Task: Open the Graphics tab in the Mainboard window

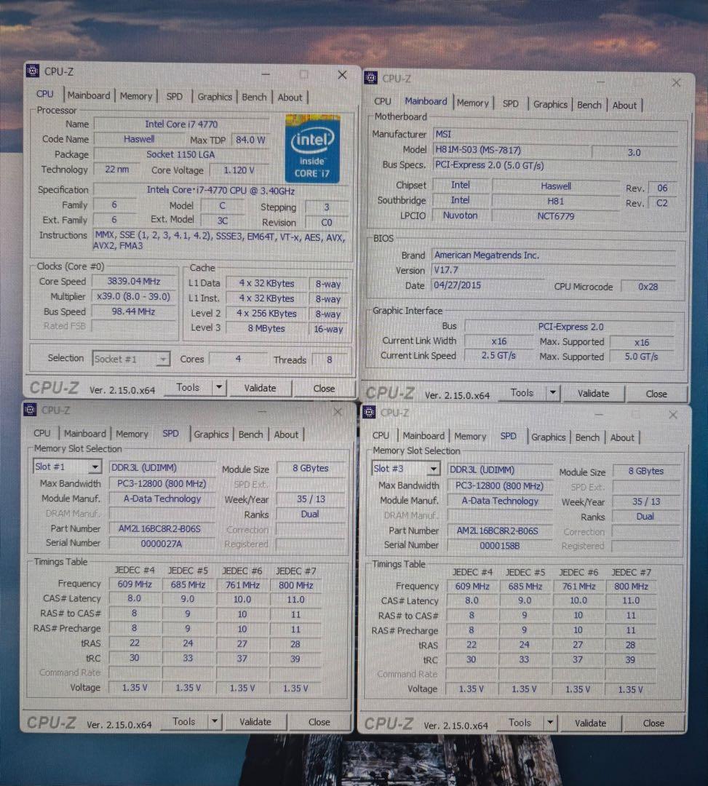Action: point(550,104)
